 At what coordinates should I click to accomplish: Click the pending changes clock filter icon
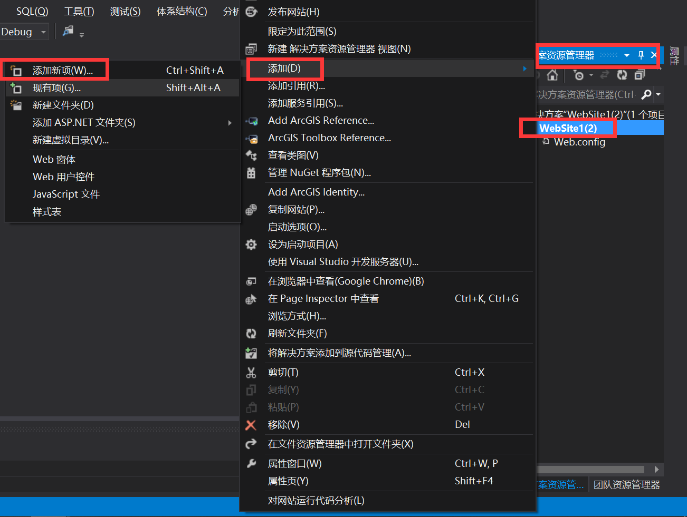579,75
